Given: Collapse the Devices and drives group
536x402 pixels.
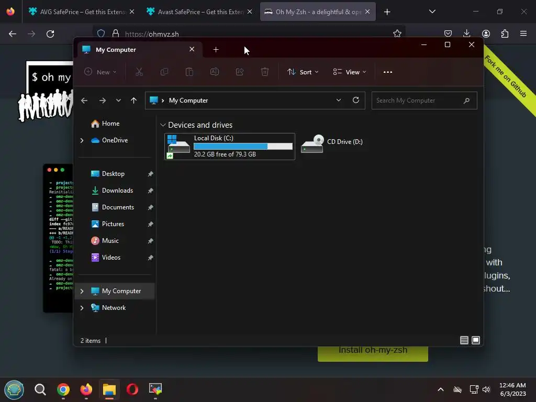Looking at the screenshot, I should 163,125.
